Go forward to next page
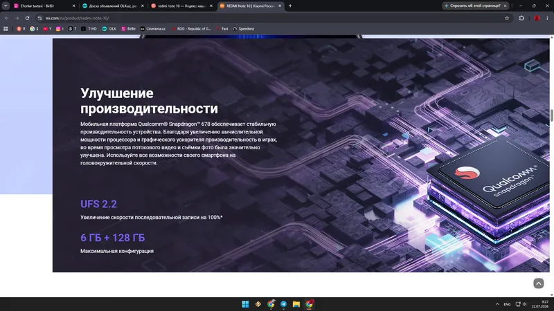Viewport: 554px width, 311px height. coord(17,18)
